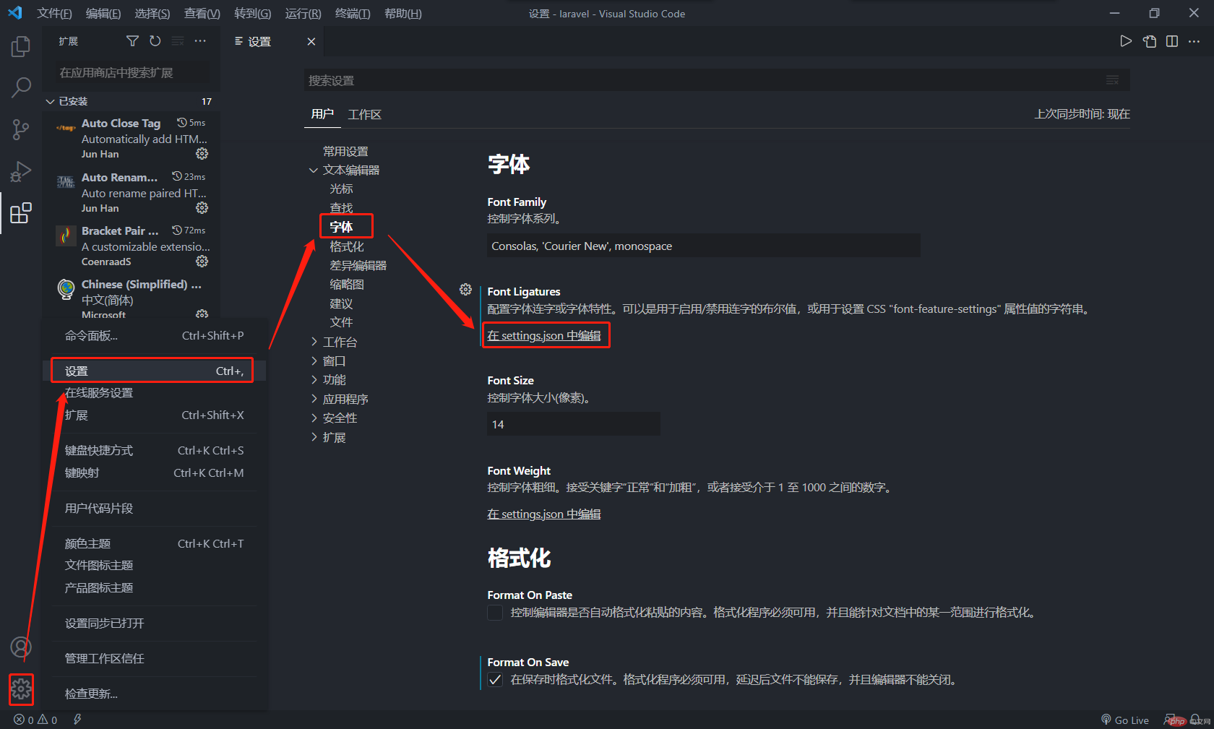The height and width of the screenshot is (729, 1214).
Task: Expand the 应用程序 settings category
Action: pyautogui.click(x=314, y=399)
